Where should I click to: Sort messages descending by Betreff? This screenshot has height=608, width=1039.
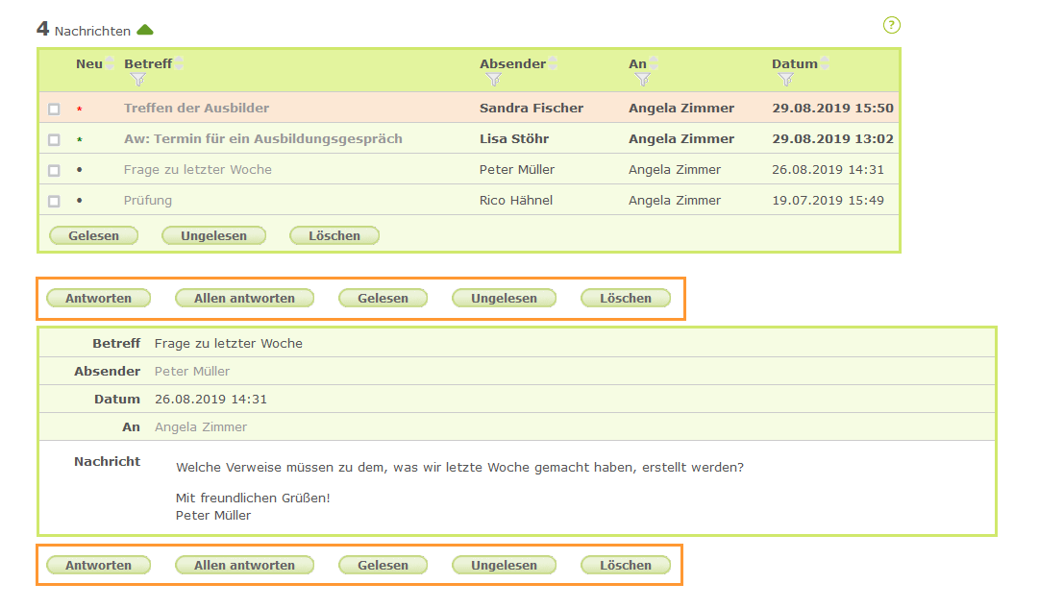[x=179, y=67]
